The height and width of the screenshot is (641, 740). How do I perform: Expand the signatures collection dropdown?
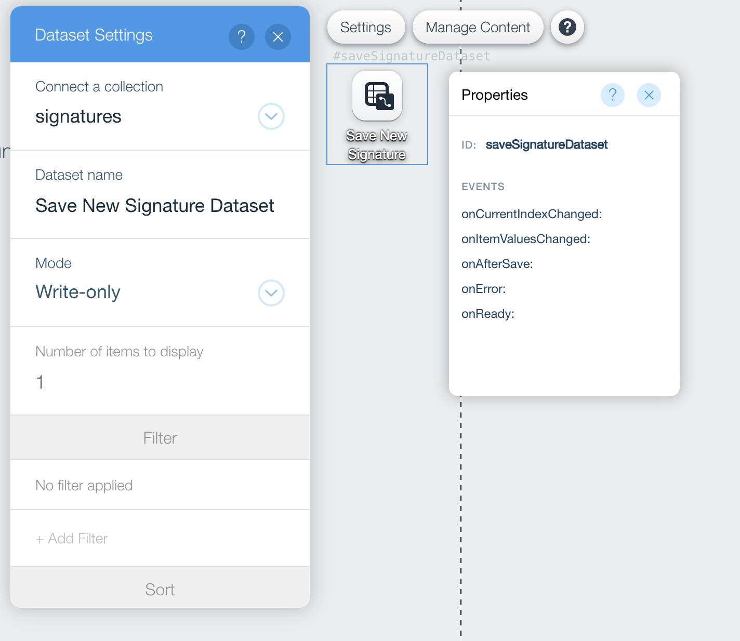point(271,116)
